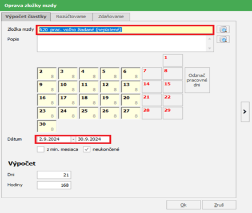Click calendar day 24
This screenshot has height=213, width=252.
click(68, 113)
